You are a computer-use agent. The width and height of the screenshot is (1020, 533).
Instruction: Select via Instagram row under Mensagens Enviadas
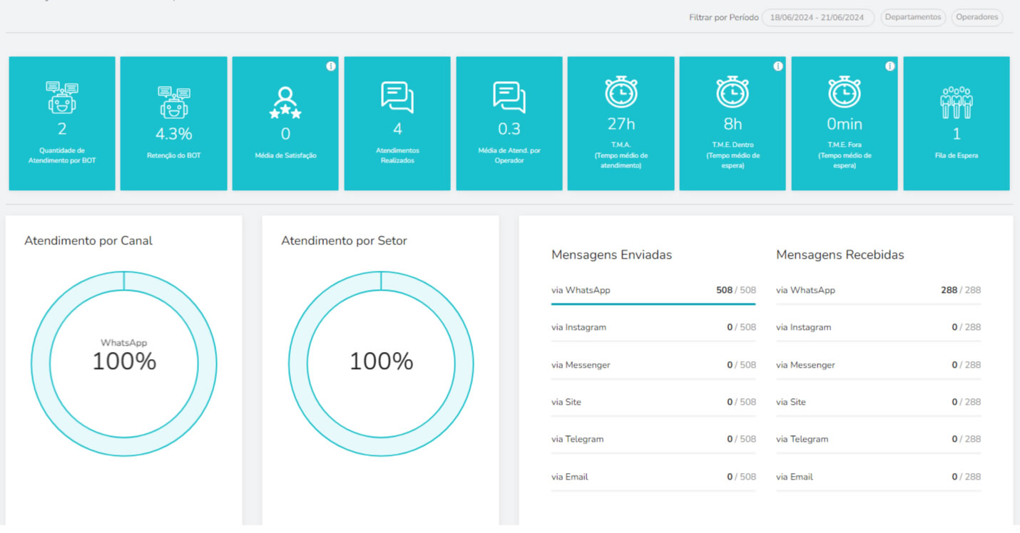653,328
